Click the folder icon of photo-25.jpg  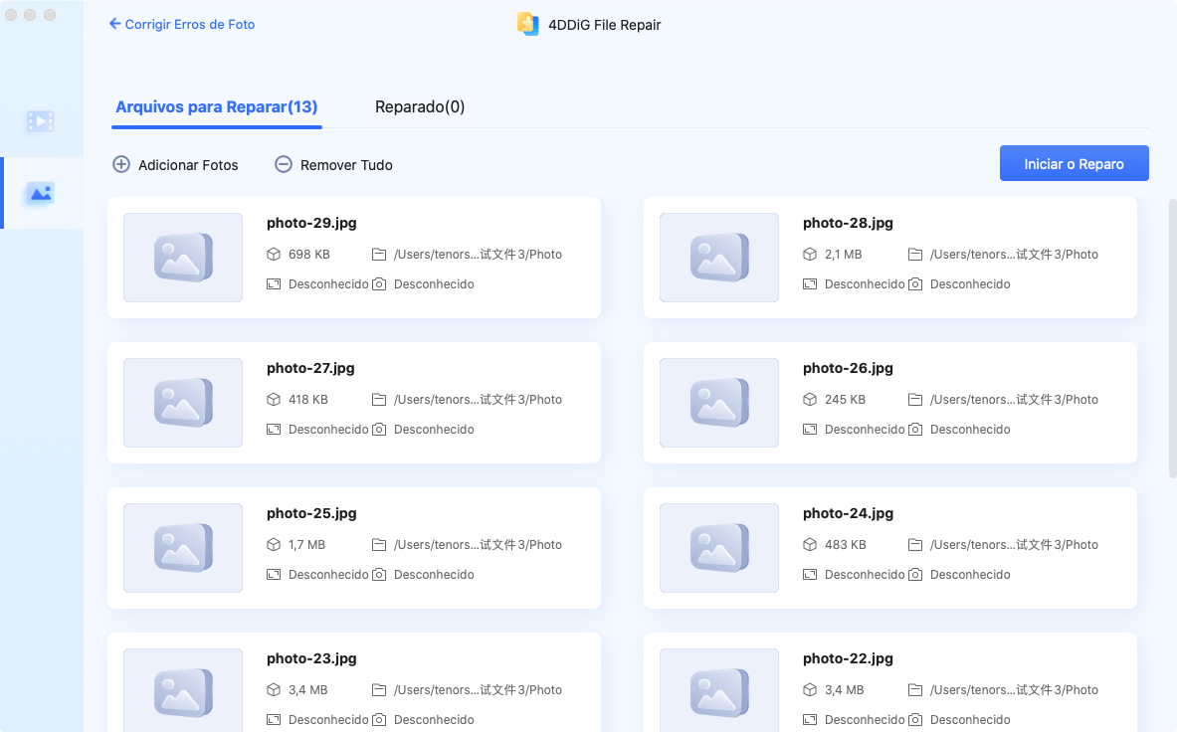tap(379, 544)
